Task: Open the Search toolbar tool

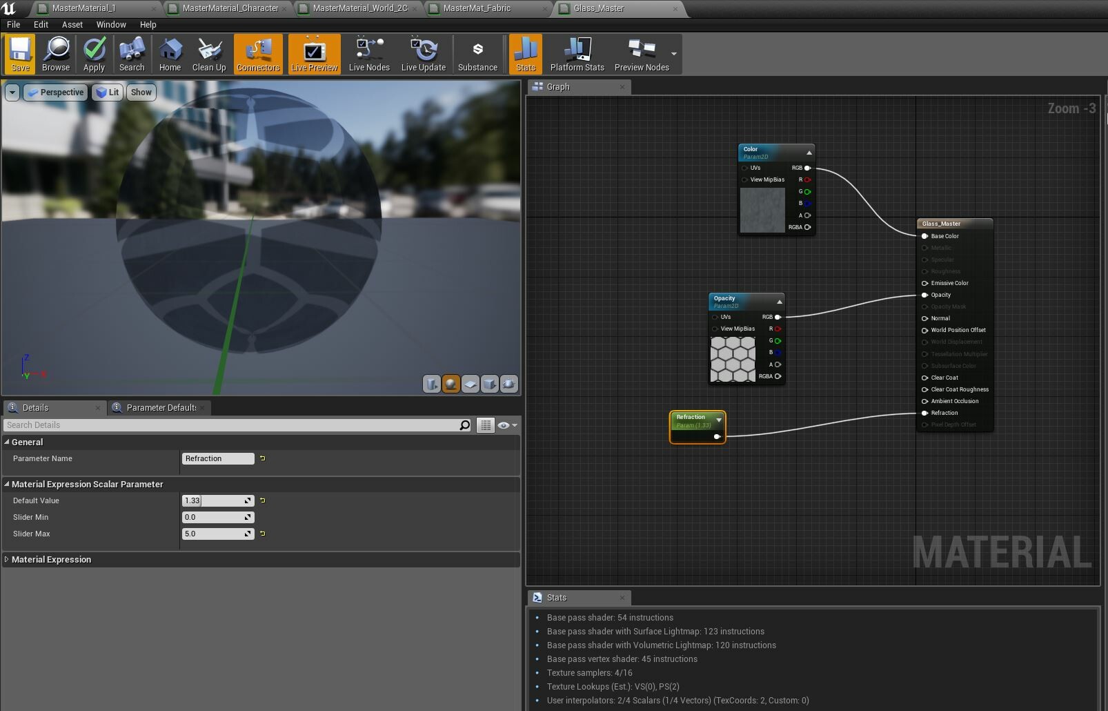Action: tap(131, 54)
